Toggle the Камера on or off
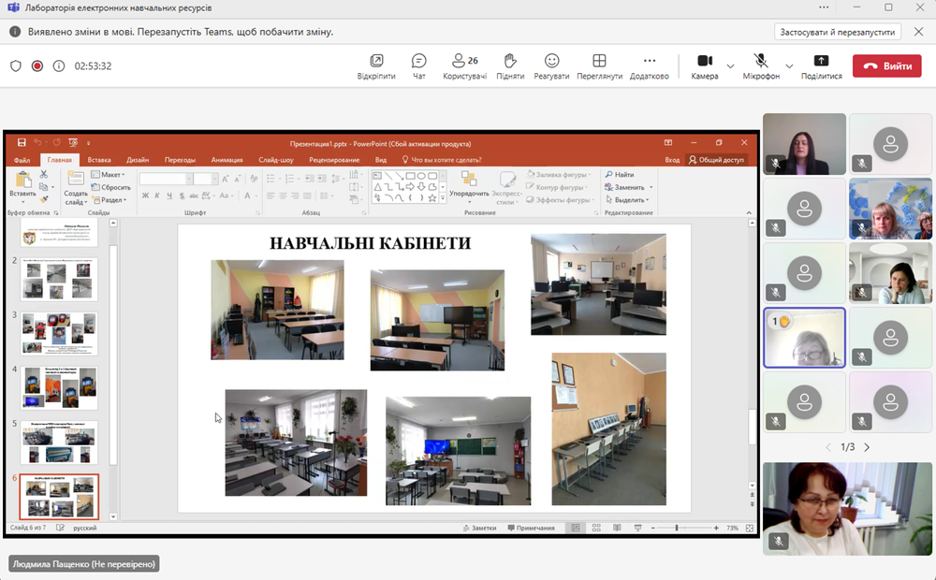This screenshot has height=580, width=936. click(x=704, y=65)
